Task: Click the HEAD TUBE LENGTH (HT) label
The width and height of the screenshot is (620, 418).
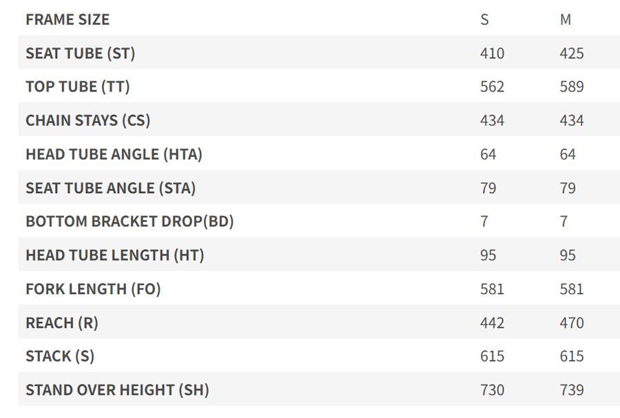Action: click(x=115, y=255)
